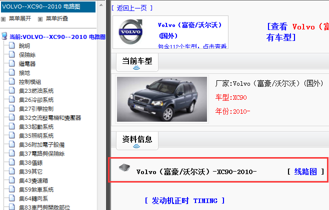Select the 當前:VOLVO--XC90--2010 电路图 root node
Screen dimensions: 329x210
57,37
